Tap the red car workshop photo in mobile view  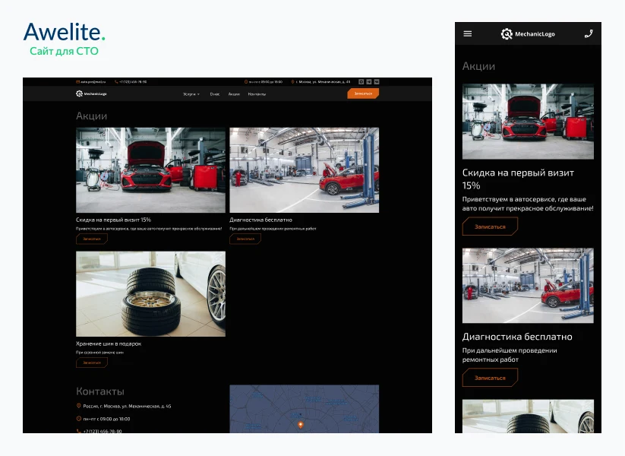[x=528, y=122]
